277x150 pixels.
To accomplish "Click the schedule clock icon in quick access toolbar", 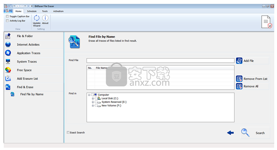I will (x=11, y=6).
